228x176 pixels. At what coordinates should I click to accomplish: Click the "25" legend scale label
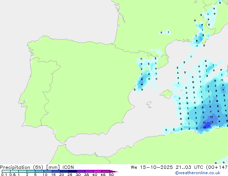[x=70, y=175]
